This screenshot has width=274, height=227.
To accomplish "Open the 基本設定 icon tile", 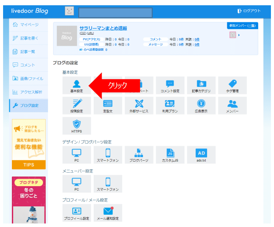I will pos(77,85).
